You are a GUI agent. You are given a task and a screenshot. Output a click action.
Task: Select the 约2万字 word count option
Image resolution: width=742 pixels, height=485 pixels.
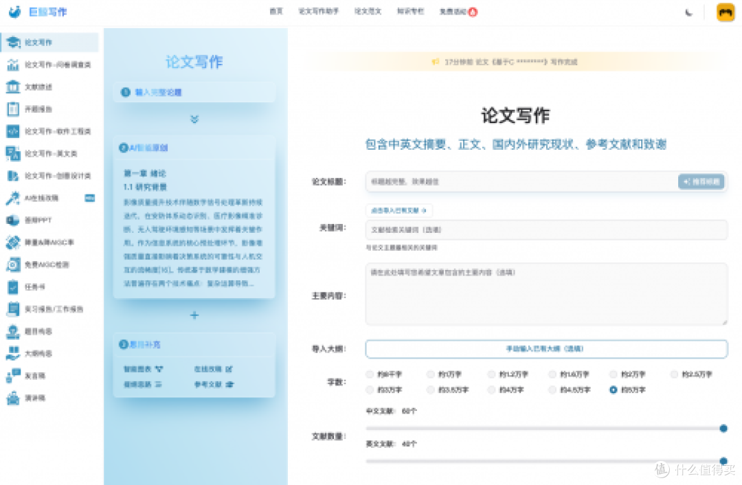[614, 374]
